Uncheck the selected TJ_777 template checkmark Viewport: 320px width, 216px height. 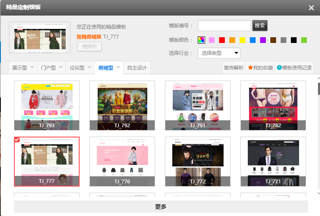17,139
